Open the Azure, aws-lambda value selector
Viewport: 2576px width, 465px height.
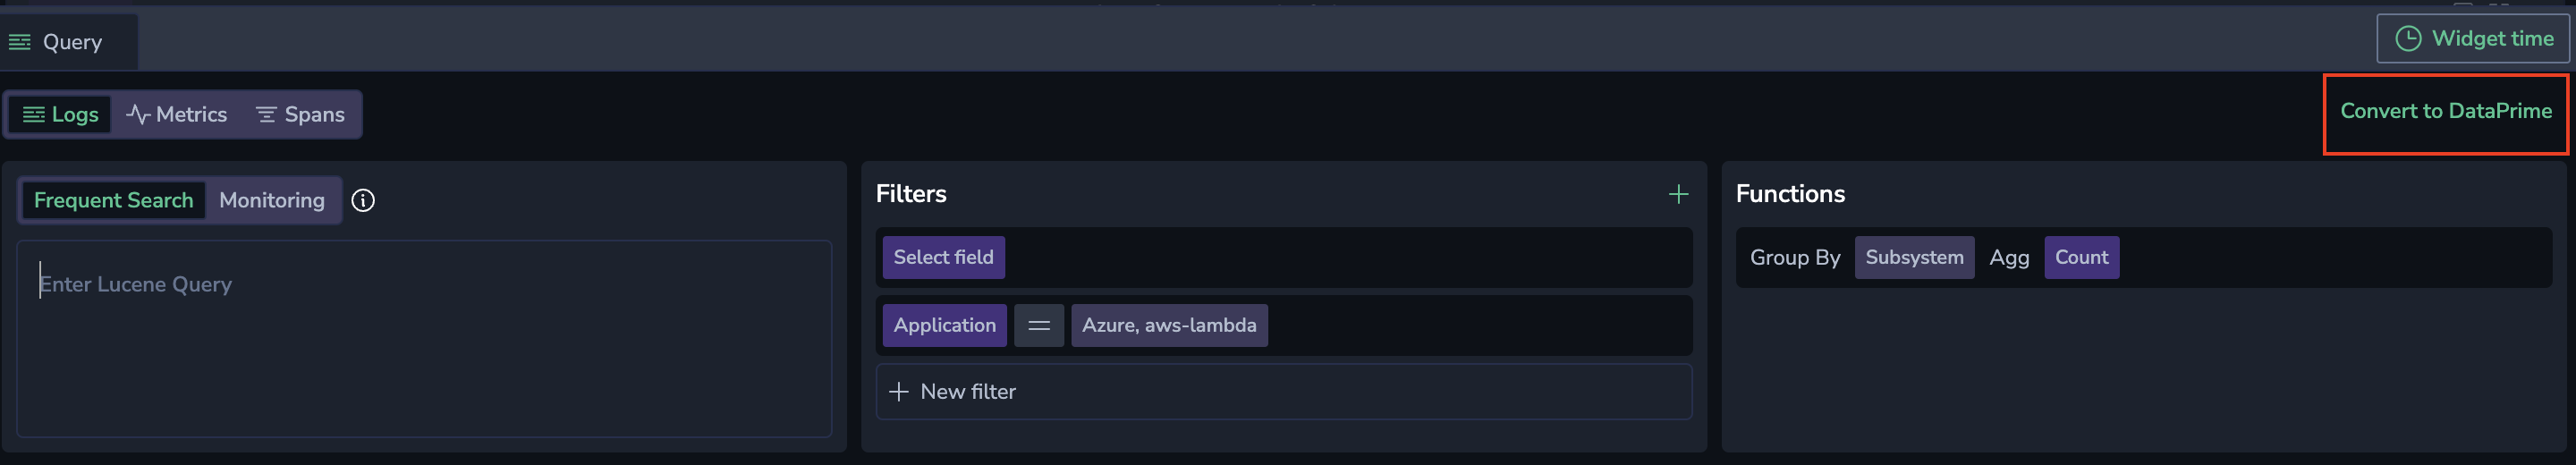coord(1169,326)
